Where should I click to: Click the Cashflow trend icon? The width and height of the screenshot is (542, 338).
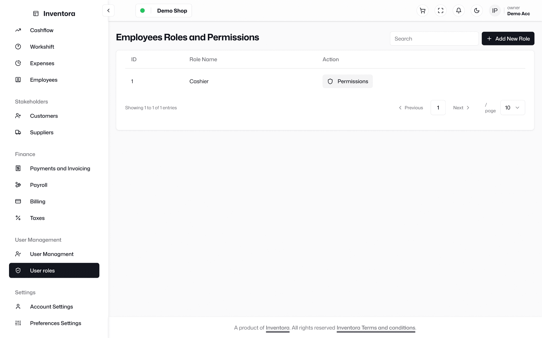click(18, 30)
